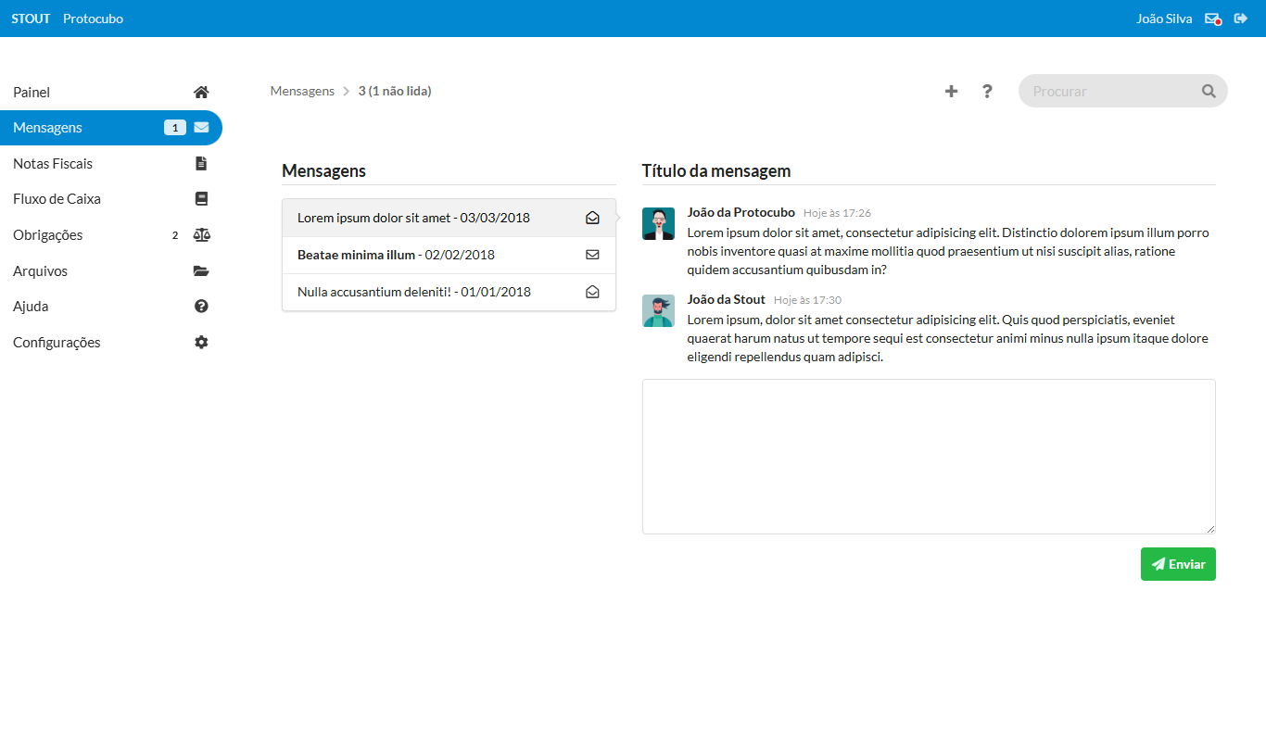Open the question mark help icon
Screen dimensions: 1266x741
point(987,91)
